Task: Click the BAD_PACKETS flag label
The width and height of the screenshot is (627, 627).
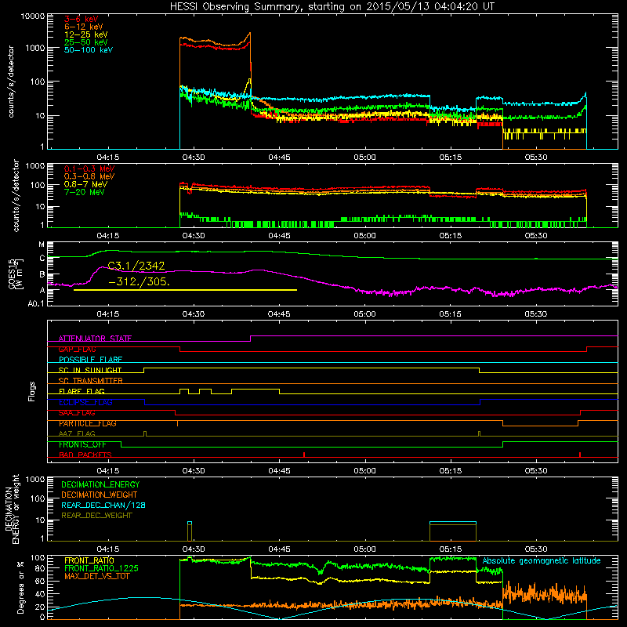Action: click(85, 455)
